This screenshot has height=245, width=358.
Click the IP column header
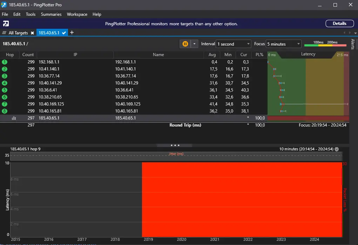click(x=75, y=55)
